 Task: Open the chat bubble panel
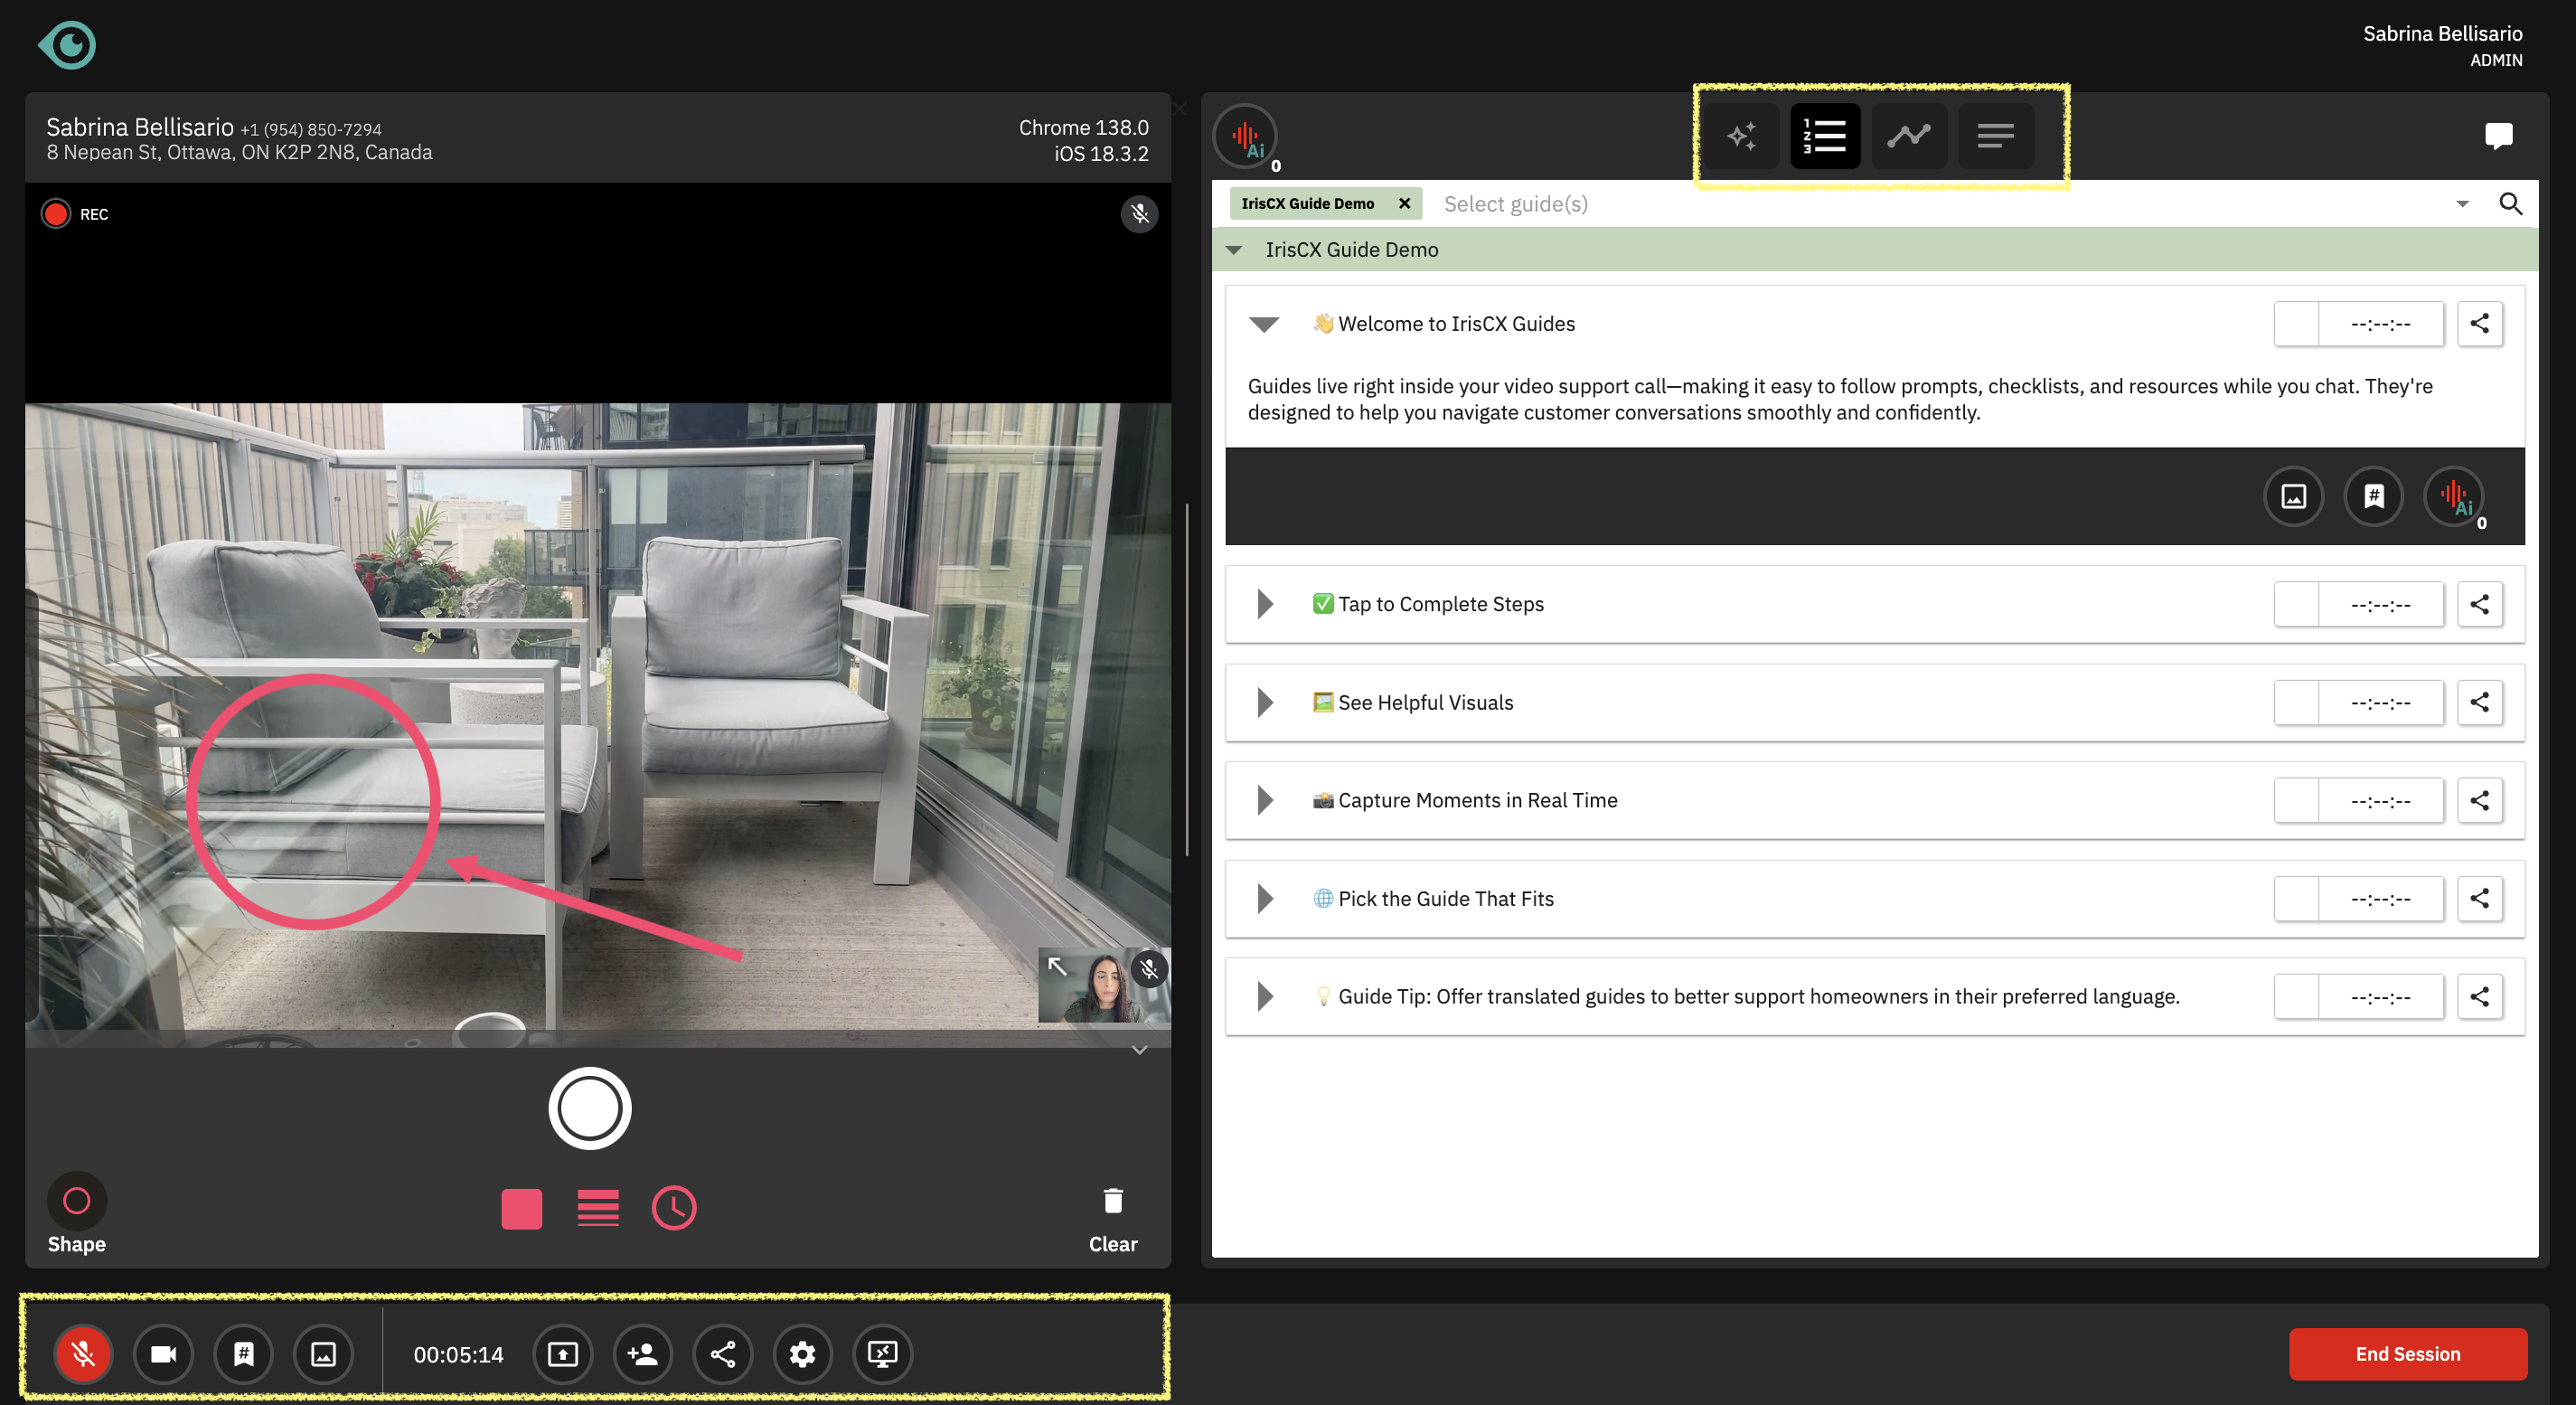(x=2498, y=135)
